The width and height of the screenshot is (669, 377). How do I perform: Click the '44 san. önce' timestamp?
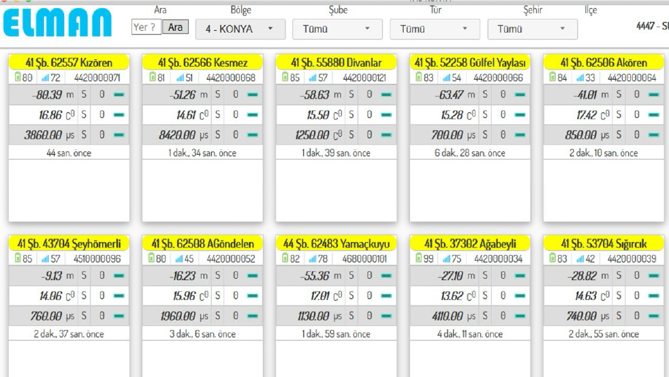tap(69, 153)
